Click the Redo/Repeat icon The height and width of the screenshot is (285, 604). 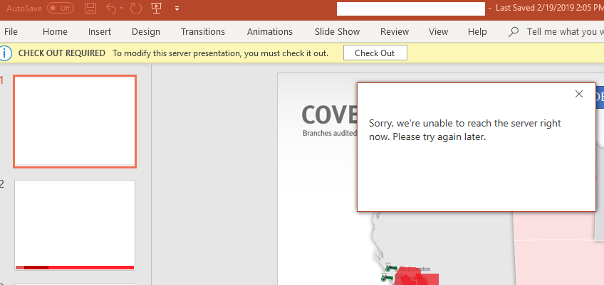click(x=136, y=8)
